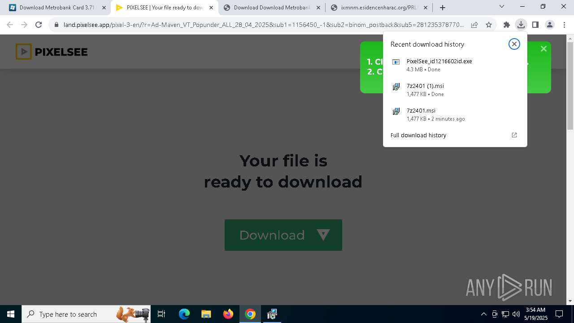This screenshot has width=574, height=323.
Task: Toggle the side panel icon
Action: 535,25
